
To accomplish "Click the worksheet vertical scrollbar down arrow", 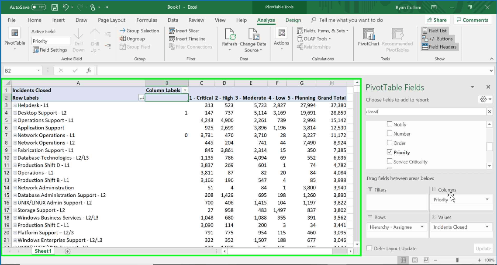I will [x=357, y=244].
